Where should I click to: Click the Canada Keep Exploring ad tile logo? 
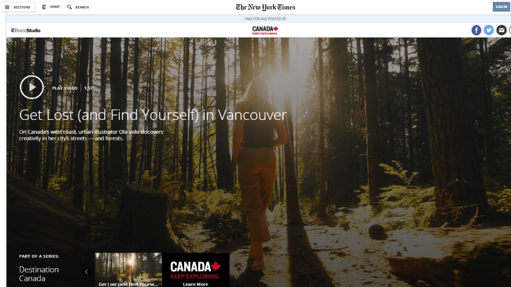tap(195, 270)
